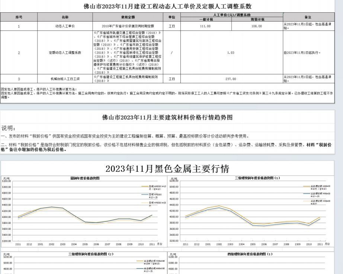Click the chart title 三级螺纹钢年度价格趋势图（2）
Screen dimensions: 343x274
(x=91, y=254)
